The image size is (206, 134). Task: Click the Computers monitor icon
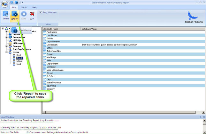[x=10, y=37]
